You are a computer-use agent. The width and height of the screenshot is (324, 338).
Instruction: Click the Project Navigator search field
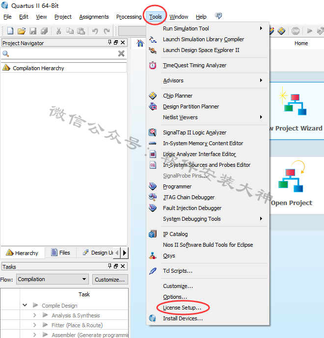coord(64,53)
